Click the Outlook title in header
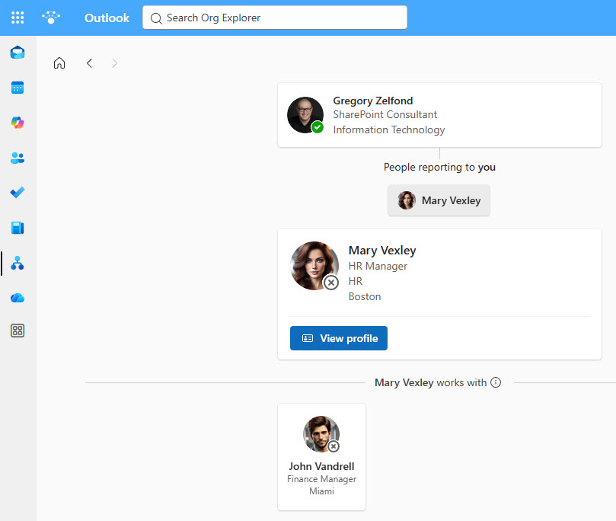 tap(107, 18)
